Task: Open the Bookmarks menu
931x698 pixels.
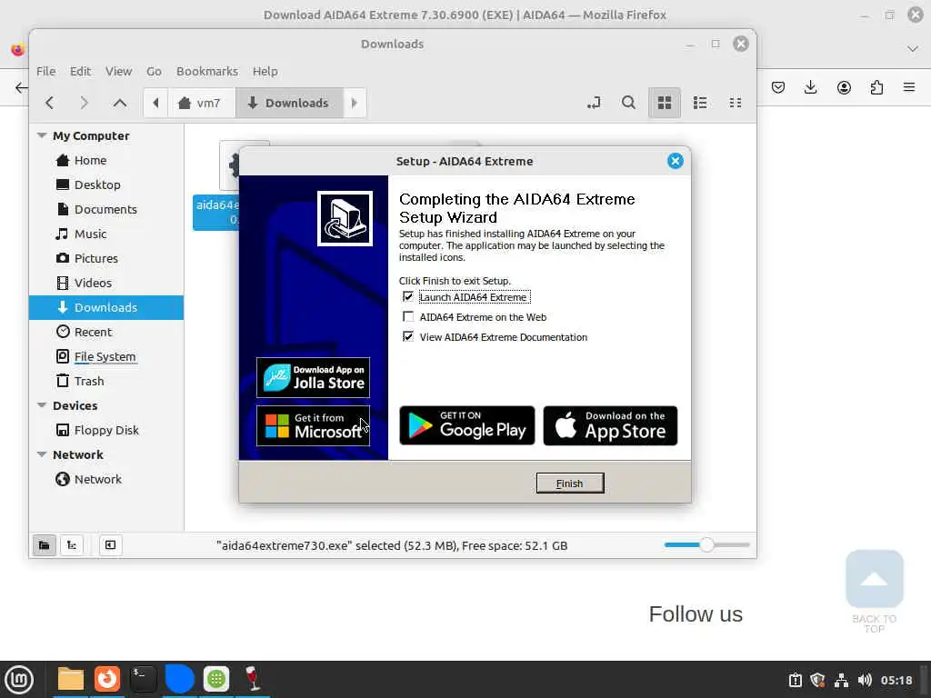Action: tap(206, 71)
